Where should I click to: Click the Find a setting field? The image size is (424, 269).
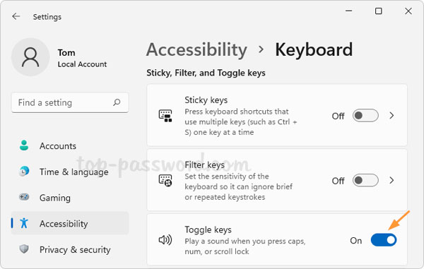70,102
